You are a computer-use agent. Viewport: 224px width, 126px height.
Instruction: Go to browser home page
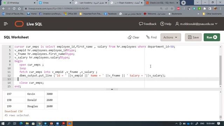pos(19,8)
